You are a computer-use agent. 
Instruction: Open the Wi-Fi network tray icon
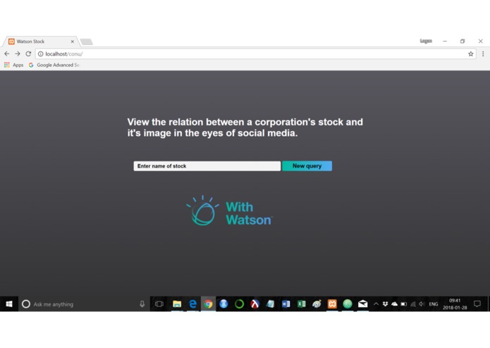(x=413, y=304)
